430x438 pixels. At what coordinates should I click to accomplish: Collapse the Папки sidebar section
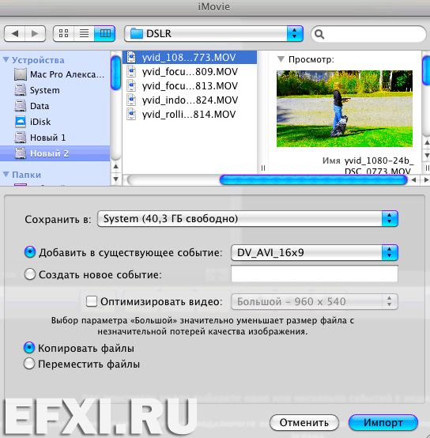click(x=6, y=174)
